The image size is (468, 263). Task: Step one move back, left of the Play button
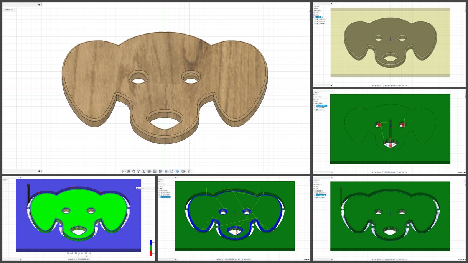click(x=75, y=253)
